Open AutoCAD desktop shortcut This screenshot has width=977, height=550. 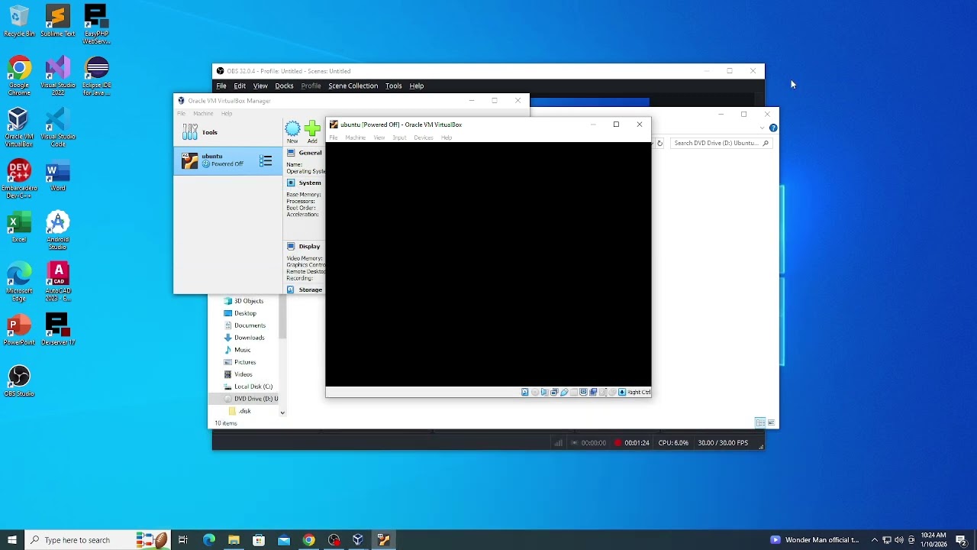[58, 282]
